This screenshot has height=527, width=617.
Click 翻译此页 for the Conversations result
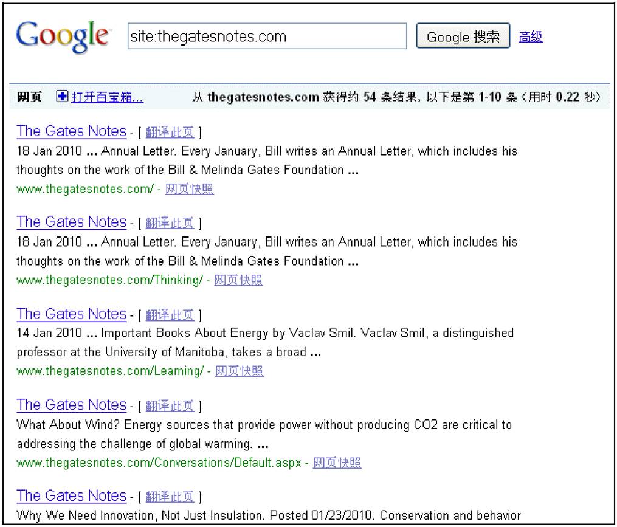[170, 406]
